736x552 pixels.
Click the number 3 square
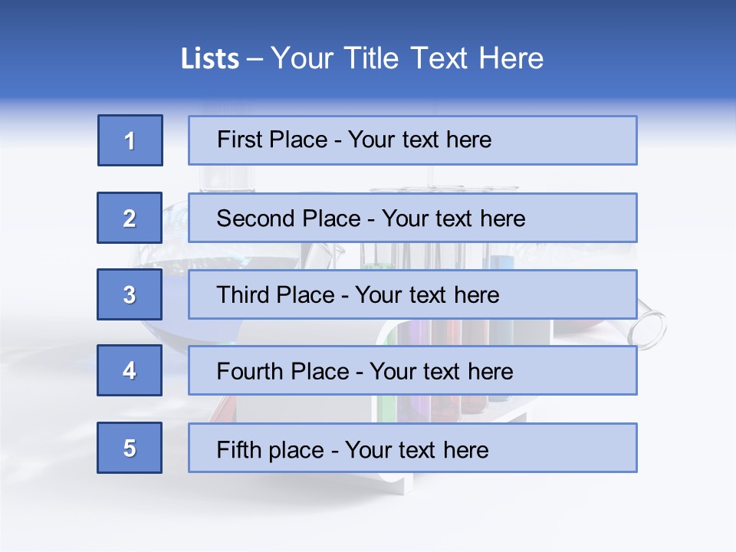pyautogui.click(x=130, y=294)
